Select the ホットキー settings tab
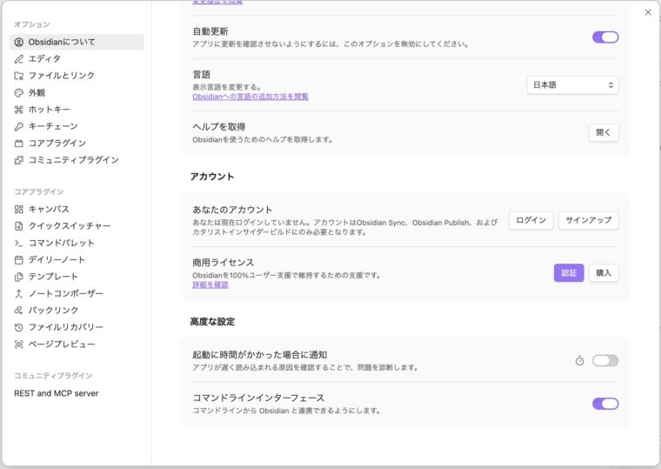661x469 pixels. 77,110
